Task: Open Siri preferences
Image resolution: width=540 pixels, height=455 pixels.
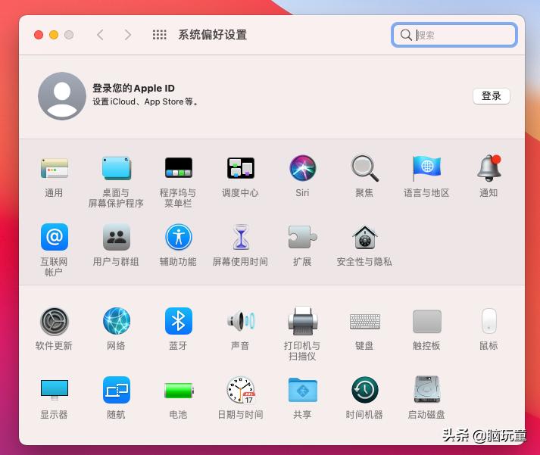Action: pyautogui.click(x=302, y=168)
